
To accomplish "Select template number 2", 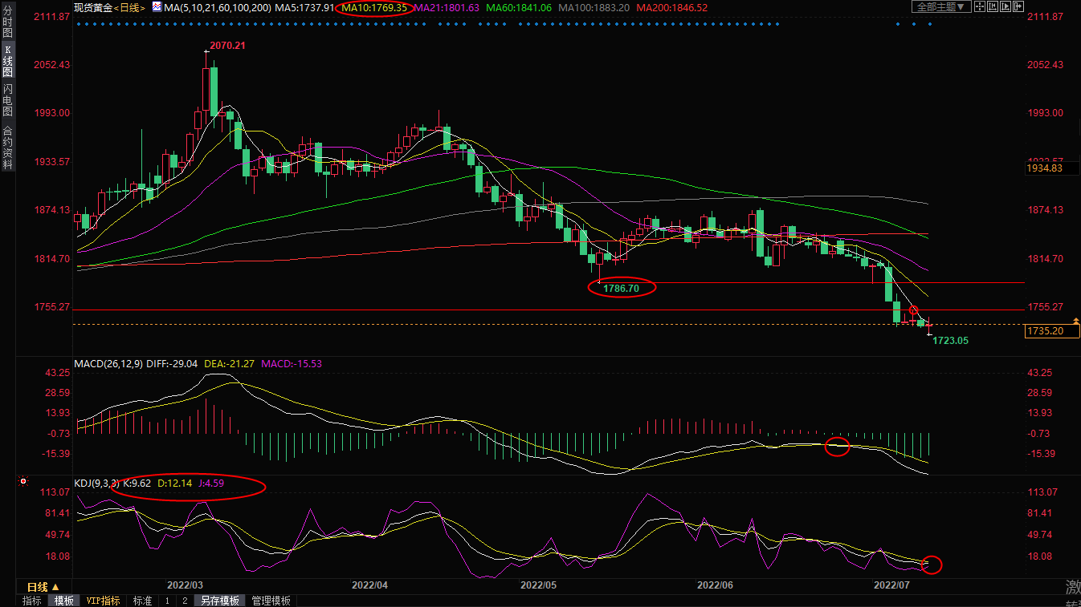I will [x=185, y=601].
